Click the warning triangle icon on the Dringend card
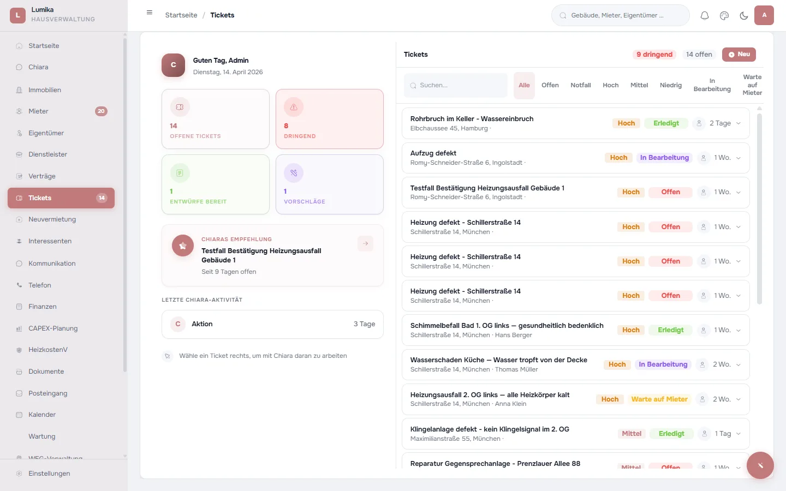The width and height of the screenshot is (786, 491). pyautogui.click(x=294, y=107)
